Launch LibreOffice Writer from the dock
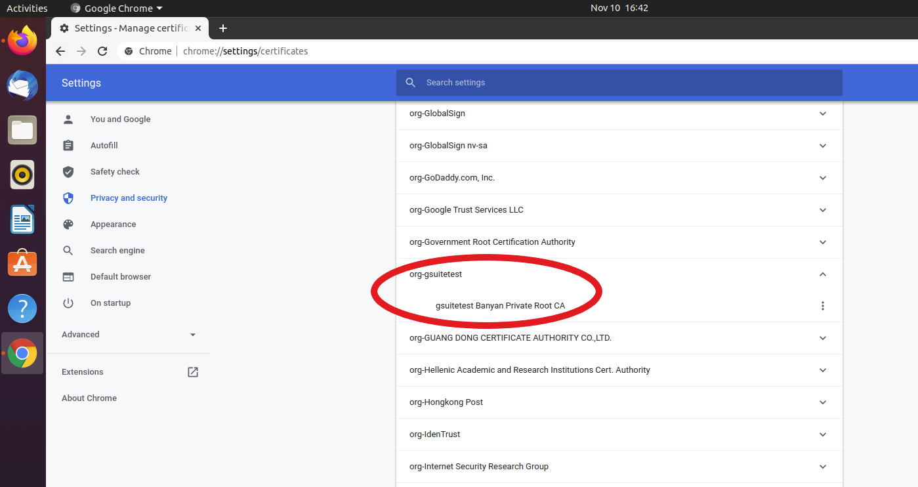 click(x=22, y=219)
